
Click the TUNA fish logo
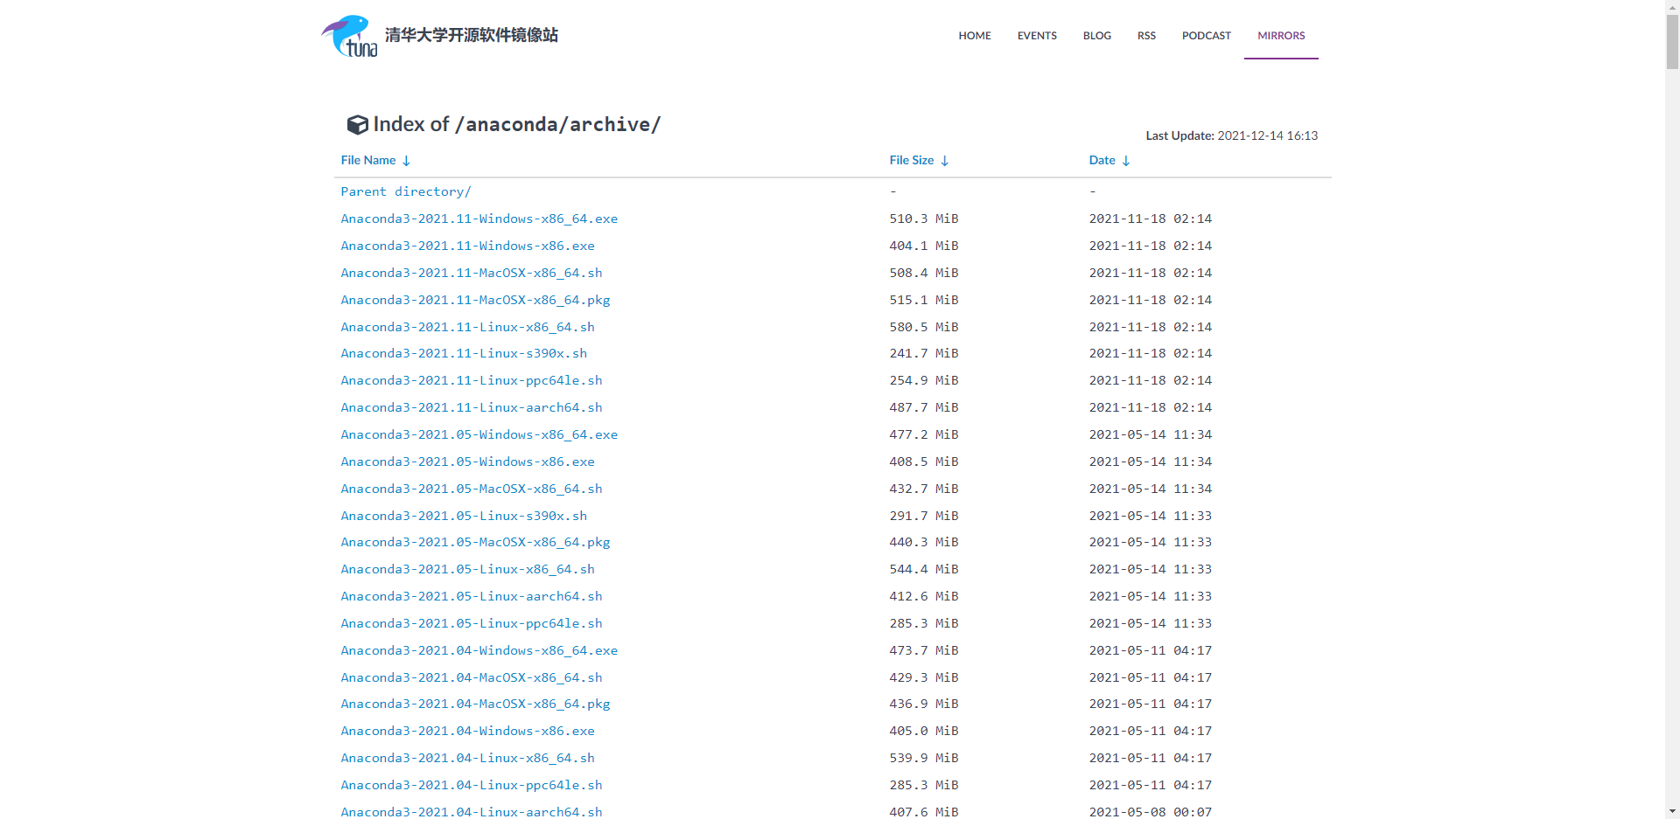(x=349, y=36)
